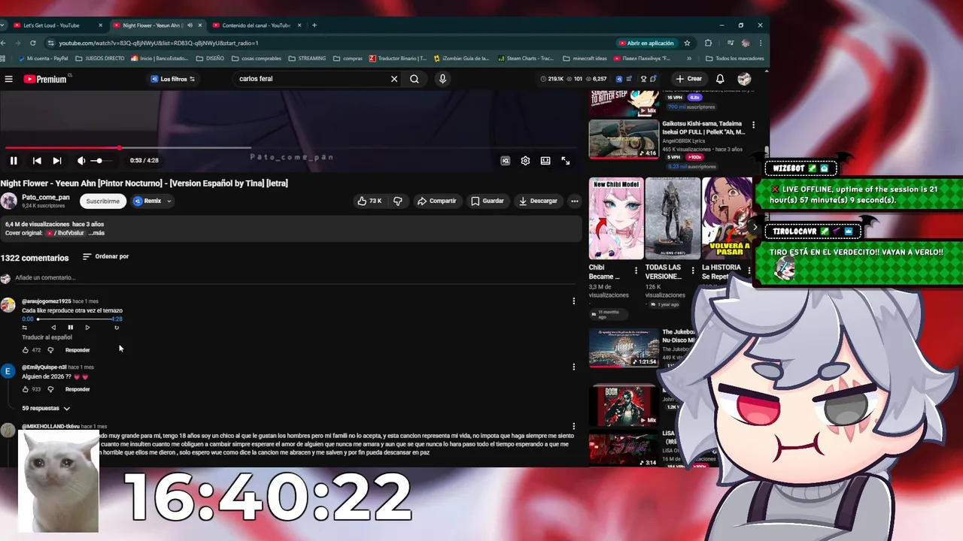Click the vidIQ icon in player controls
This screenshot has height=541, width=963.
[506, 160]
